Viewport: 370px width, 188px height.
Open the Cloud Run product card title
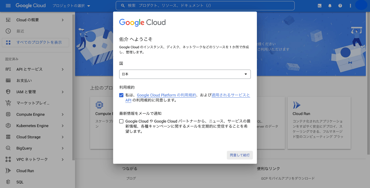coord(301,114)
